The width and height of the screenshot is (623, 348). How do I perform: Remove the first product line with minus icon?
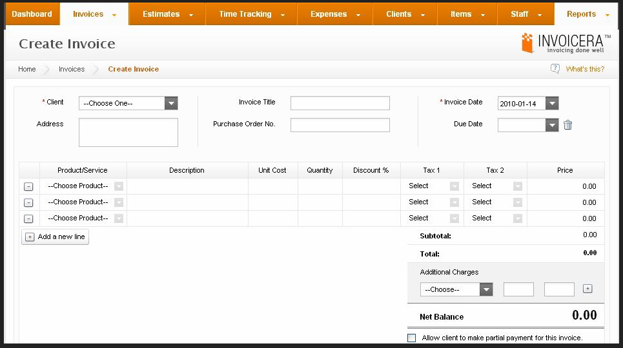[x=28, y=186]
